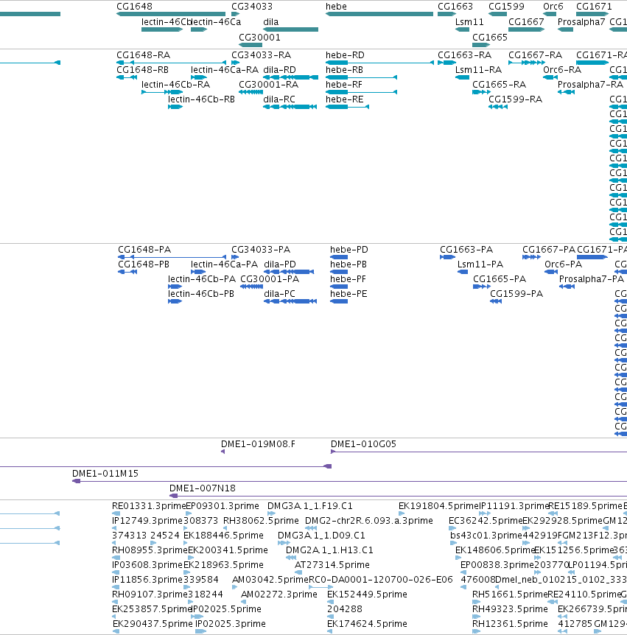This screenshot has width=627, height=635.
Task: Click transcript lectin-46Cb-RA label
Action: point(175,85)
